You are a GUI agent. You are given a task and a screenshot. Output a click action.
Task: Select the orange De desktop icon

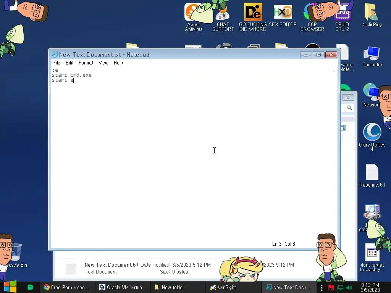[x=253, y=17]
